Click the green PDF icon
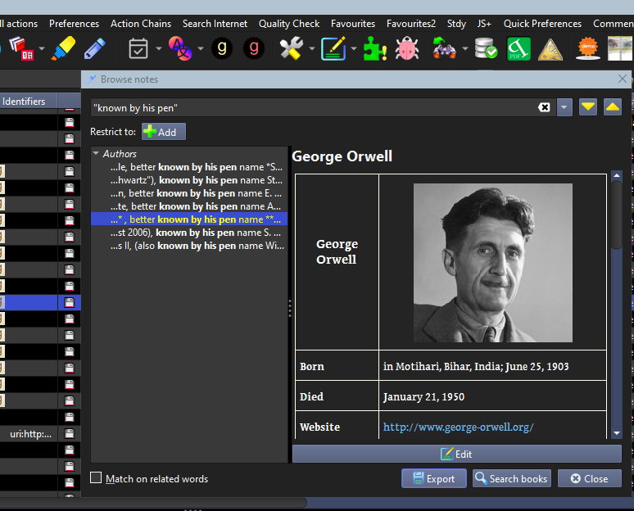This screenshot has height=511, width=634. pyautogui.click(x=519, y=48)
